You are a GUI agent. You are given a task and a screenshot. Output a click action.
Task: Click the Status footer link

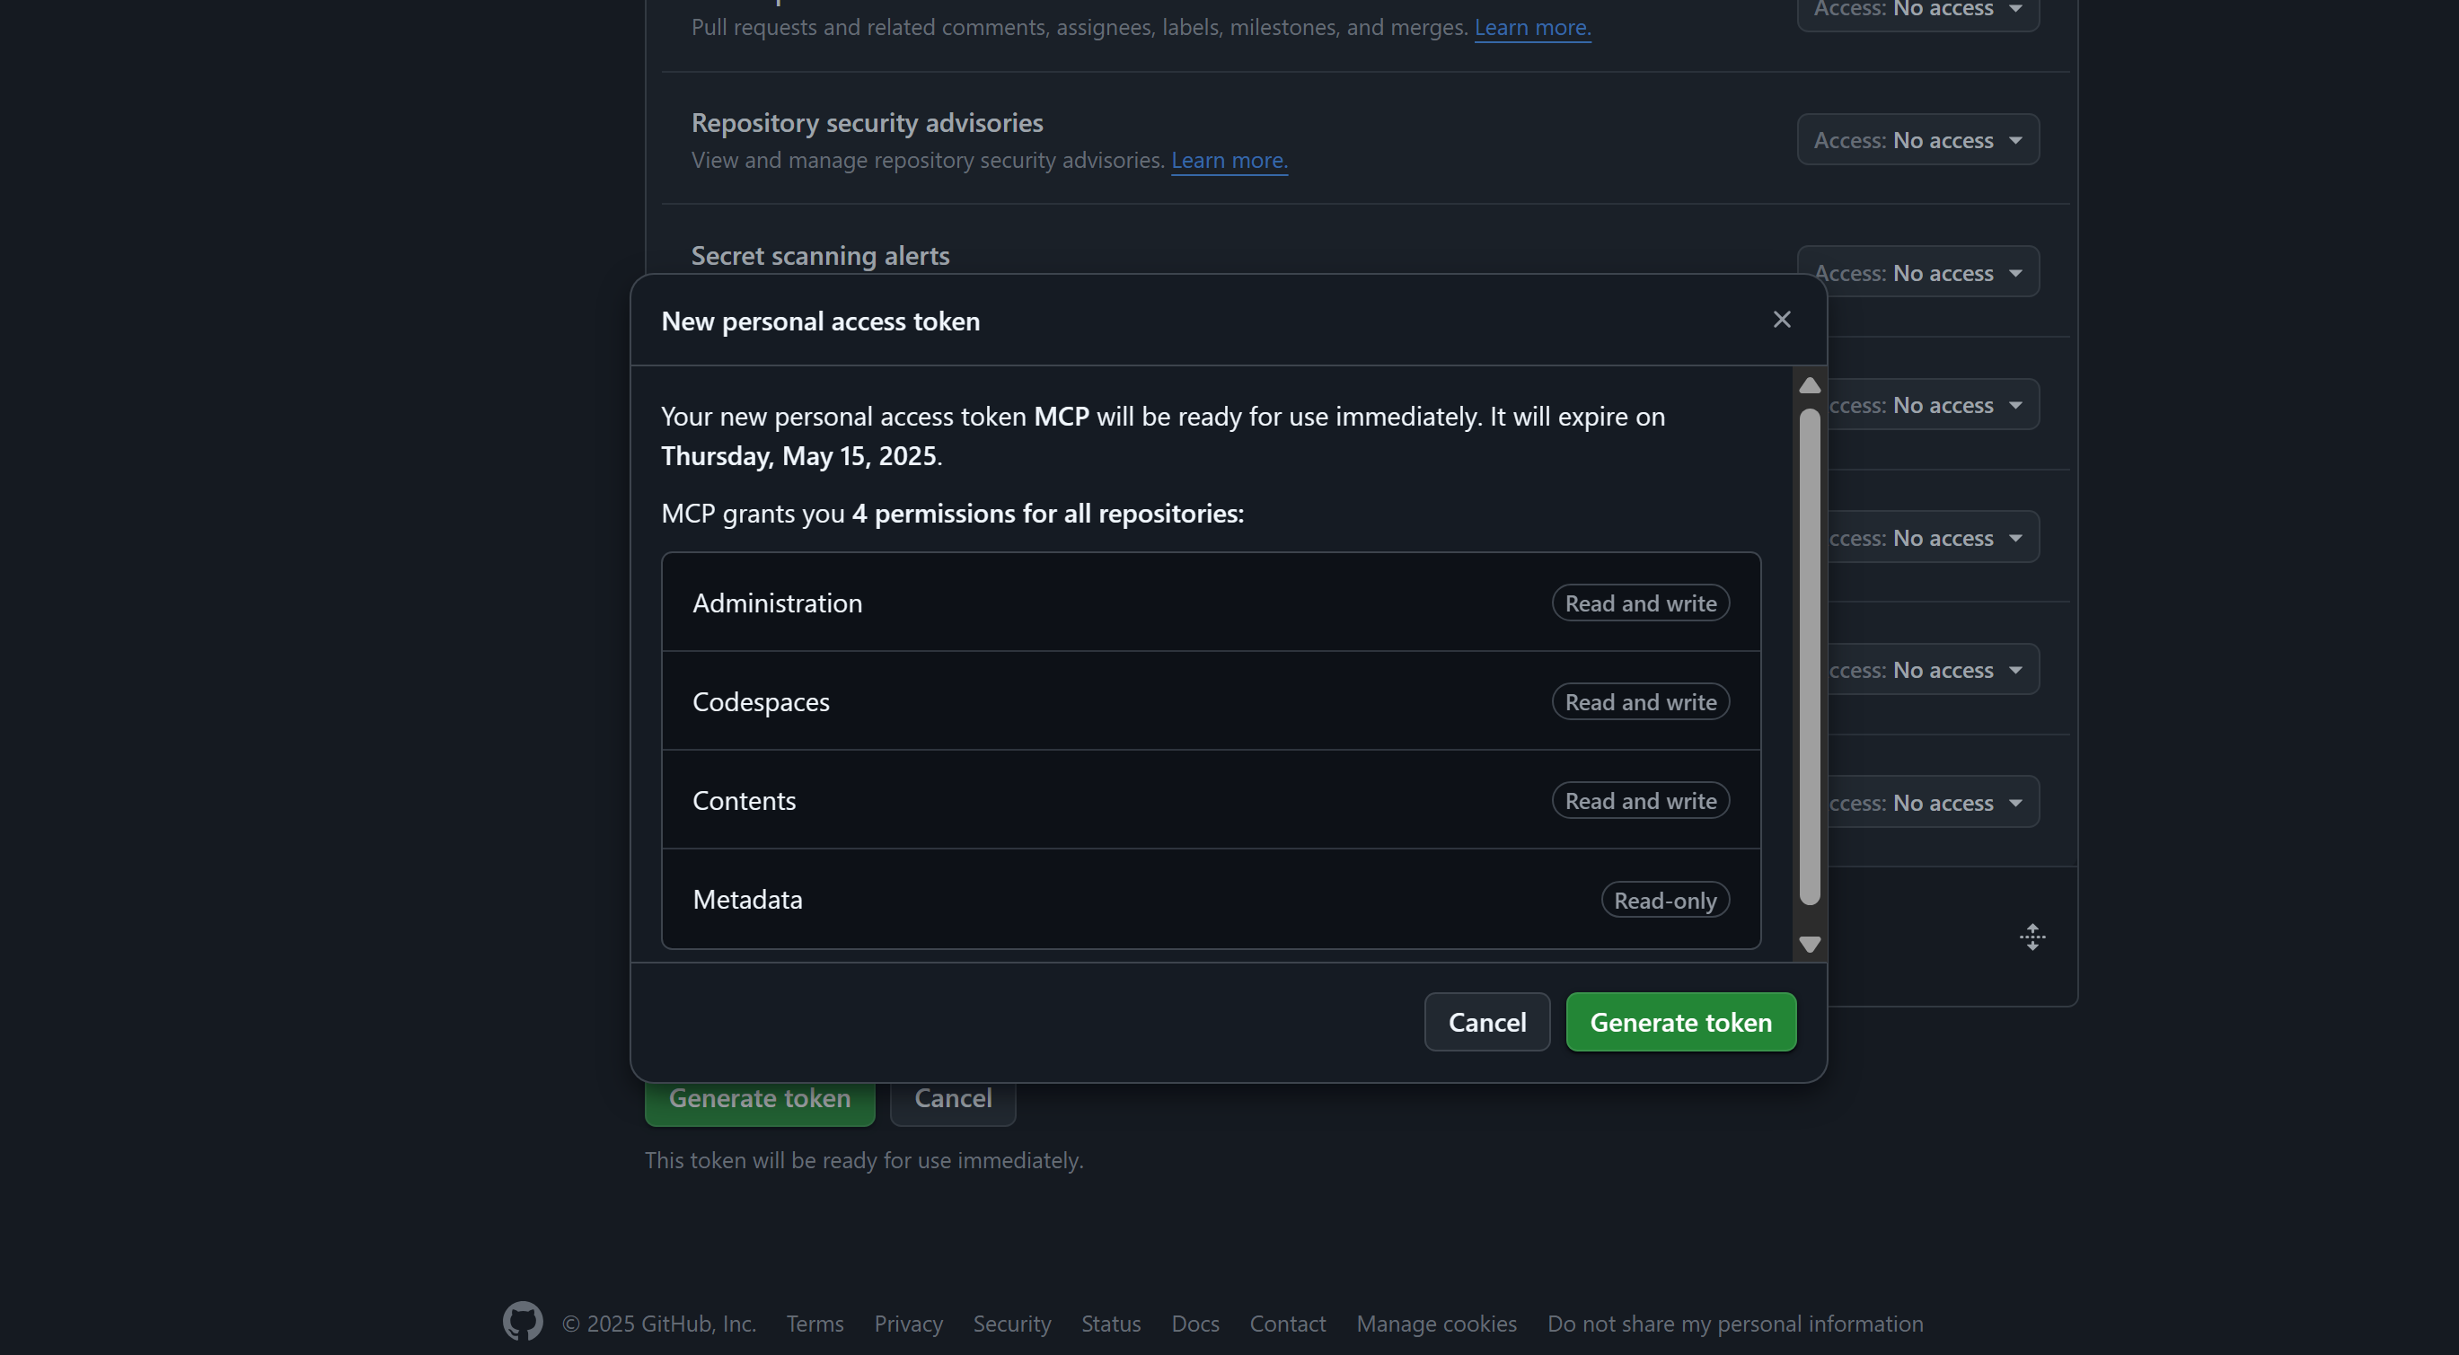(1110, 1324)
